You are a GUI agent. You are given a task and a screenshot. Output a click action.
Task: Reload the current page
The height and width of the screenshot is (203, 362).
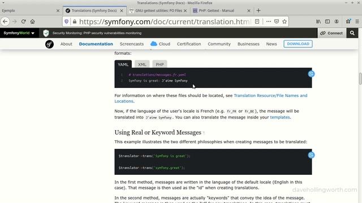click(23, 21)
